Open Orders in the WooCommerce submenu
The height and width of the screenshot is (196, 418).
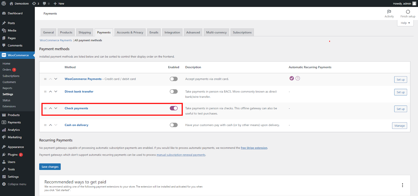coord(7,70)
